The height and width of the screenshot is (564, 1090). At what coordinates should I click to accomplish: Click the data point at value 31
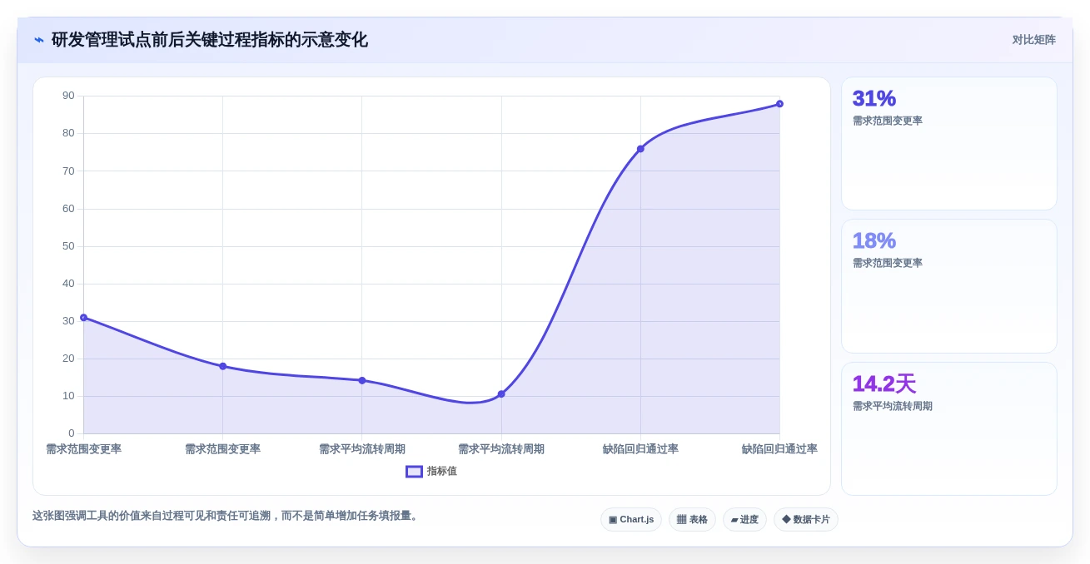83,318
